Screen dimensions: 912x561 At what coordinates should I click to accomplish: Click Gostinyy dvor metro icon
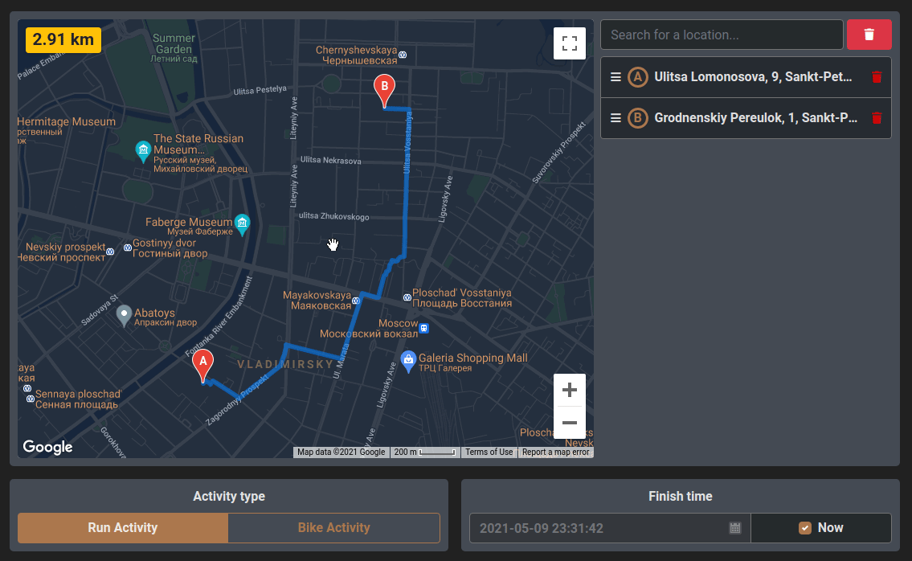[128, 248]
